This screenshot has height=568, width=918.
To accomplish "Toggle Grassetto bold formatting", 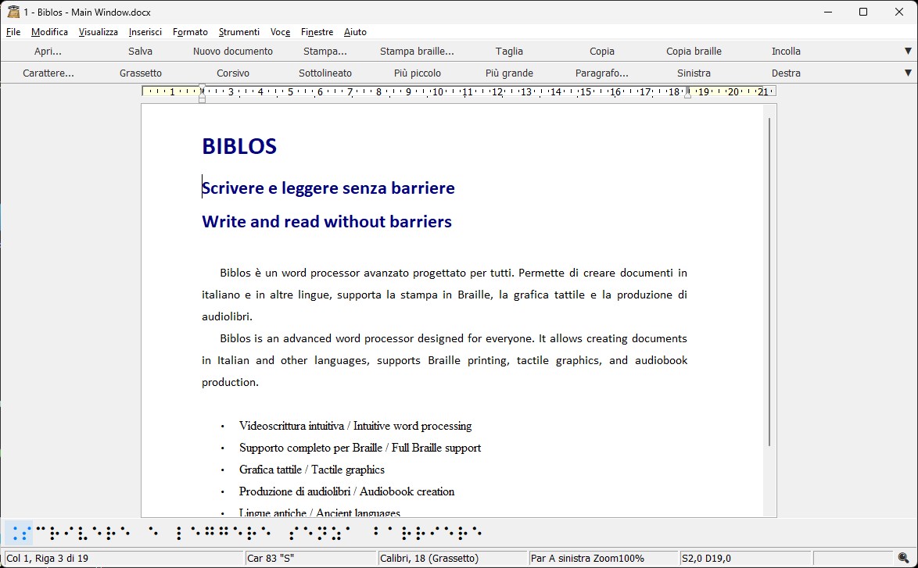I will pos(141,73).
